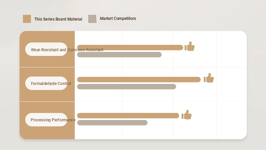Click the thumbs-up icon beside the Formaldehyde Control bar
This screenshot has width=266, height=150.
[209, 78]
